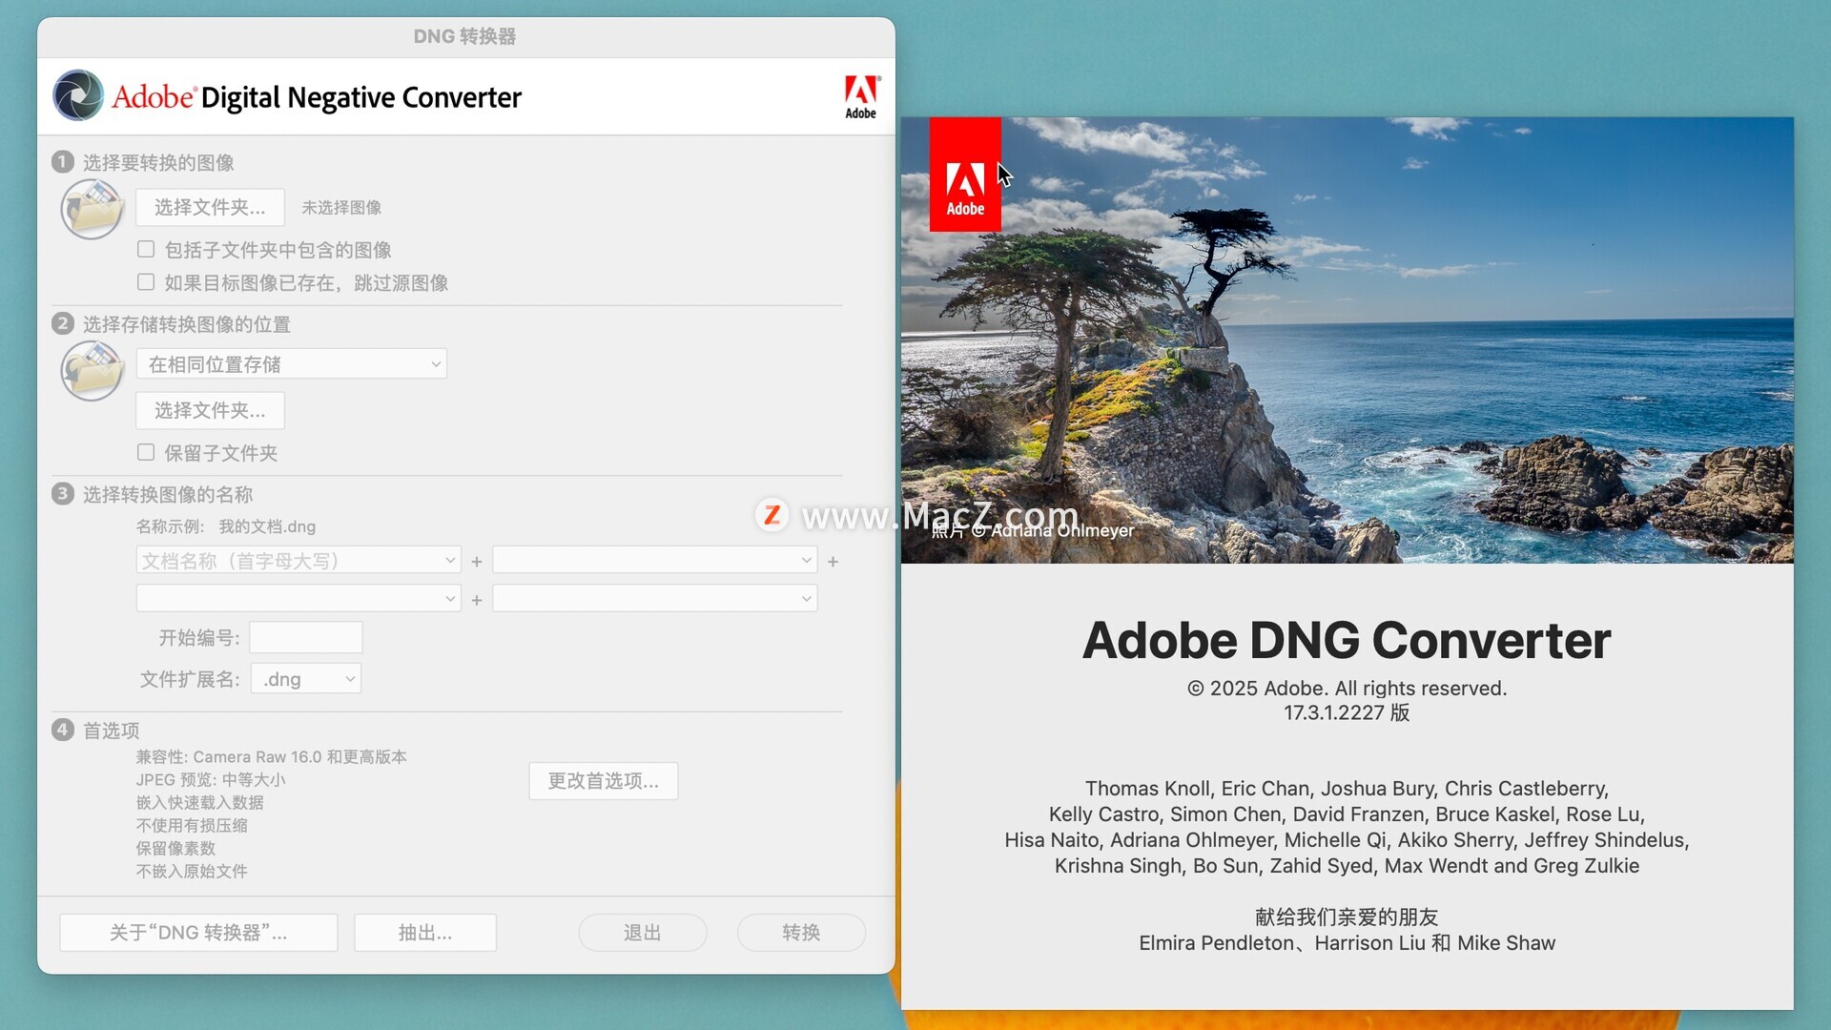Open the change preferences dialog button
Screen dimensions: 1831x1030
coord(604,781)
